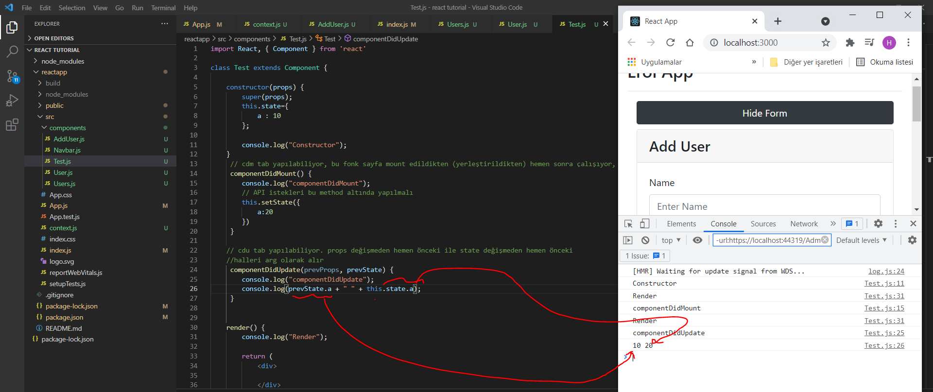Bookmark this page with the star icon
Image resolution: width=933 pixels, height=392 pixels.
click(826, 43)
